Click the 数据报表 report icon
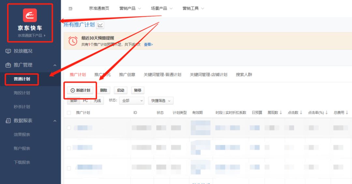 [8, 121]
